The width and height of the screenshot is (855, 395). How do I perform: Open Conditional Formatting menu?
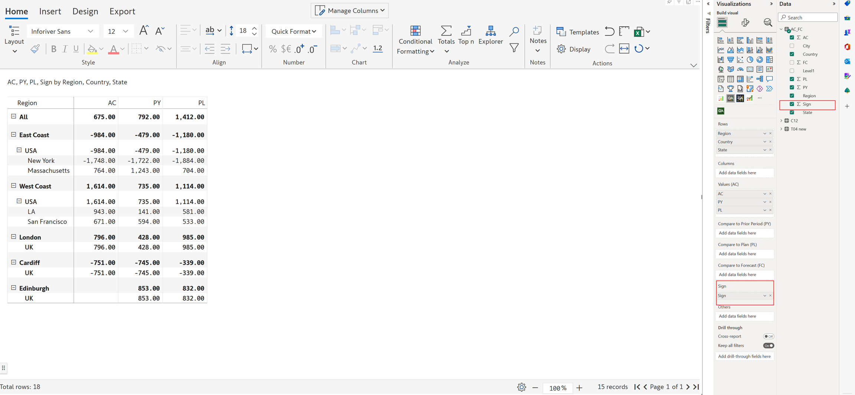point(415,41)
